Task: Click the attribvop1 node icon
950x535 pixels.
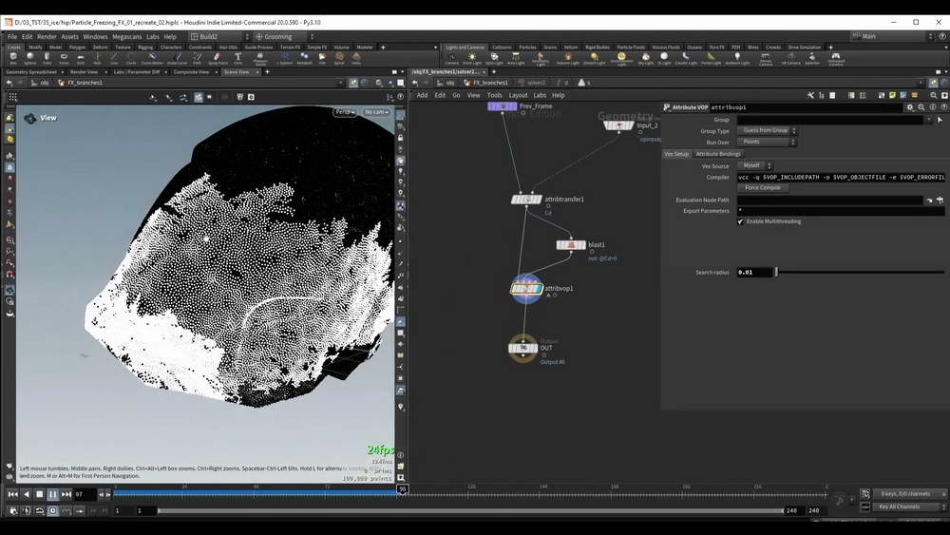Action: pos(526,289)
